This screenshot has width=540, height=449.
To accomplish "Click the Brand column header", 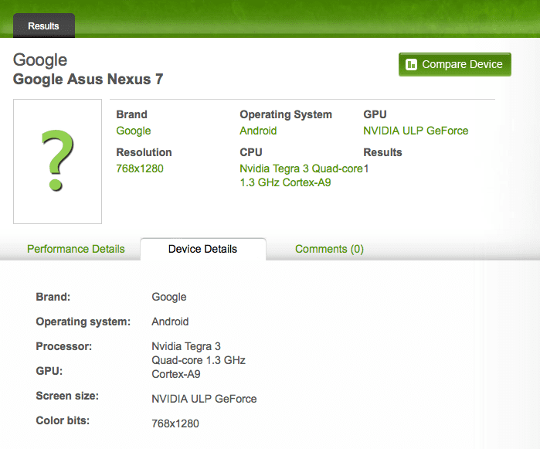I will click(x=131, y=114).
